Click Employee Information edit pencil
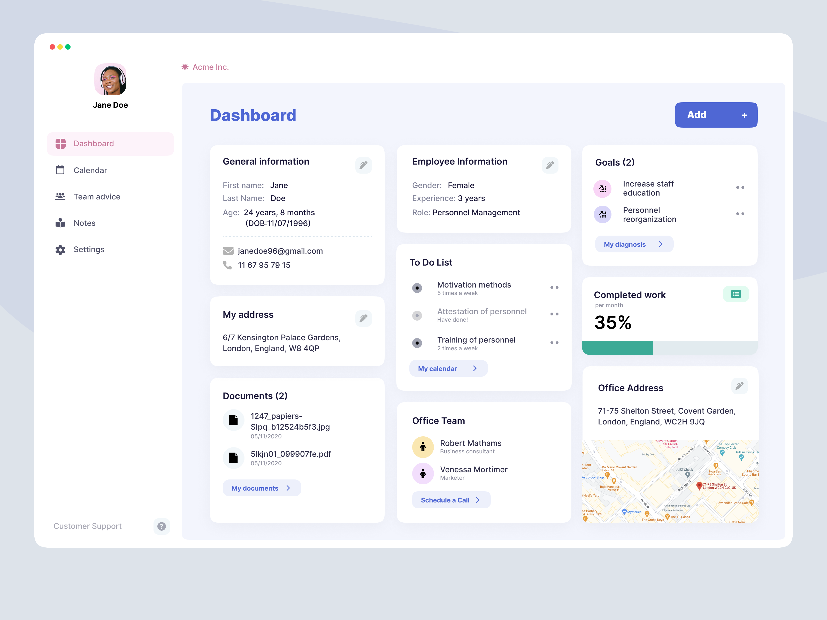 point(550,165)
